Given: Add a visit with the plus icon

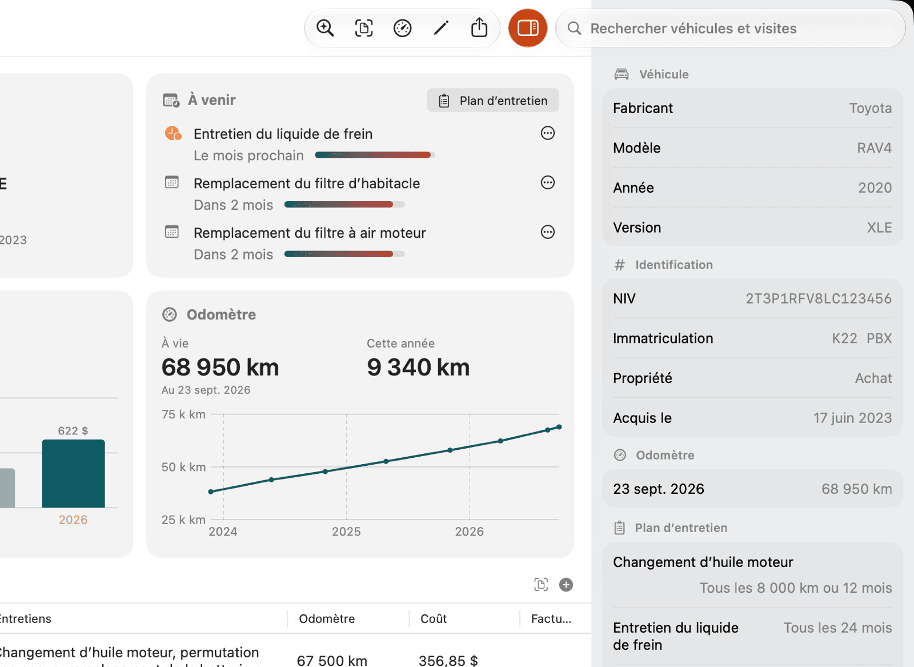Looking at the screenshot, I should pos(566,585).
